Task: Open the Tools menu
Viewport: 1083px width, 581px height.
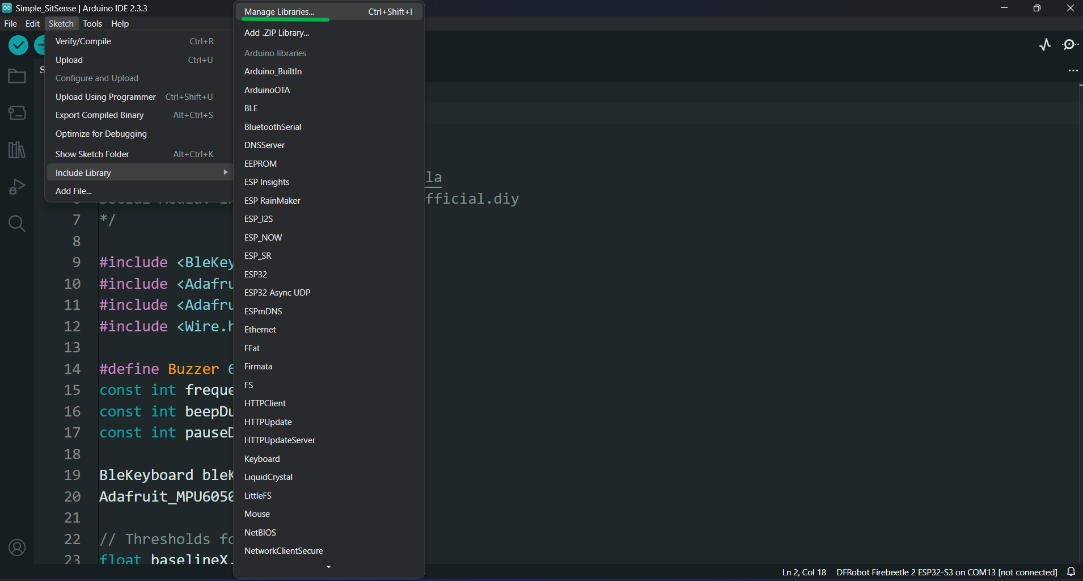Action: [92, 23]
